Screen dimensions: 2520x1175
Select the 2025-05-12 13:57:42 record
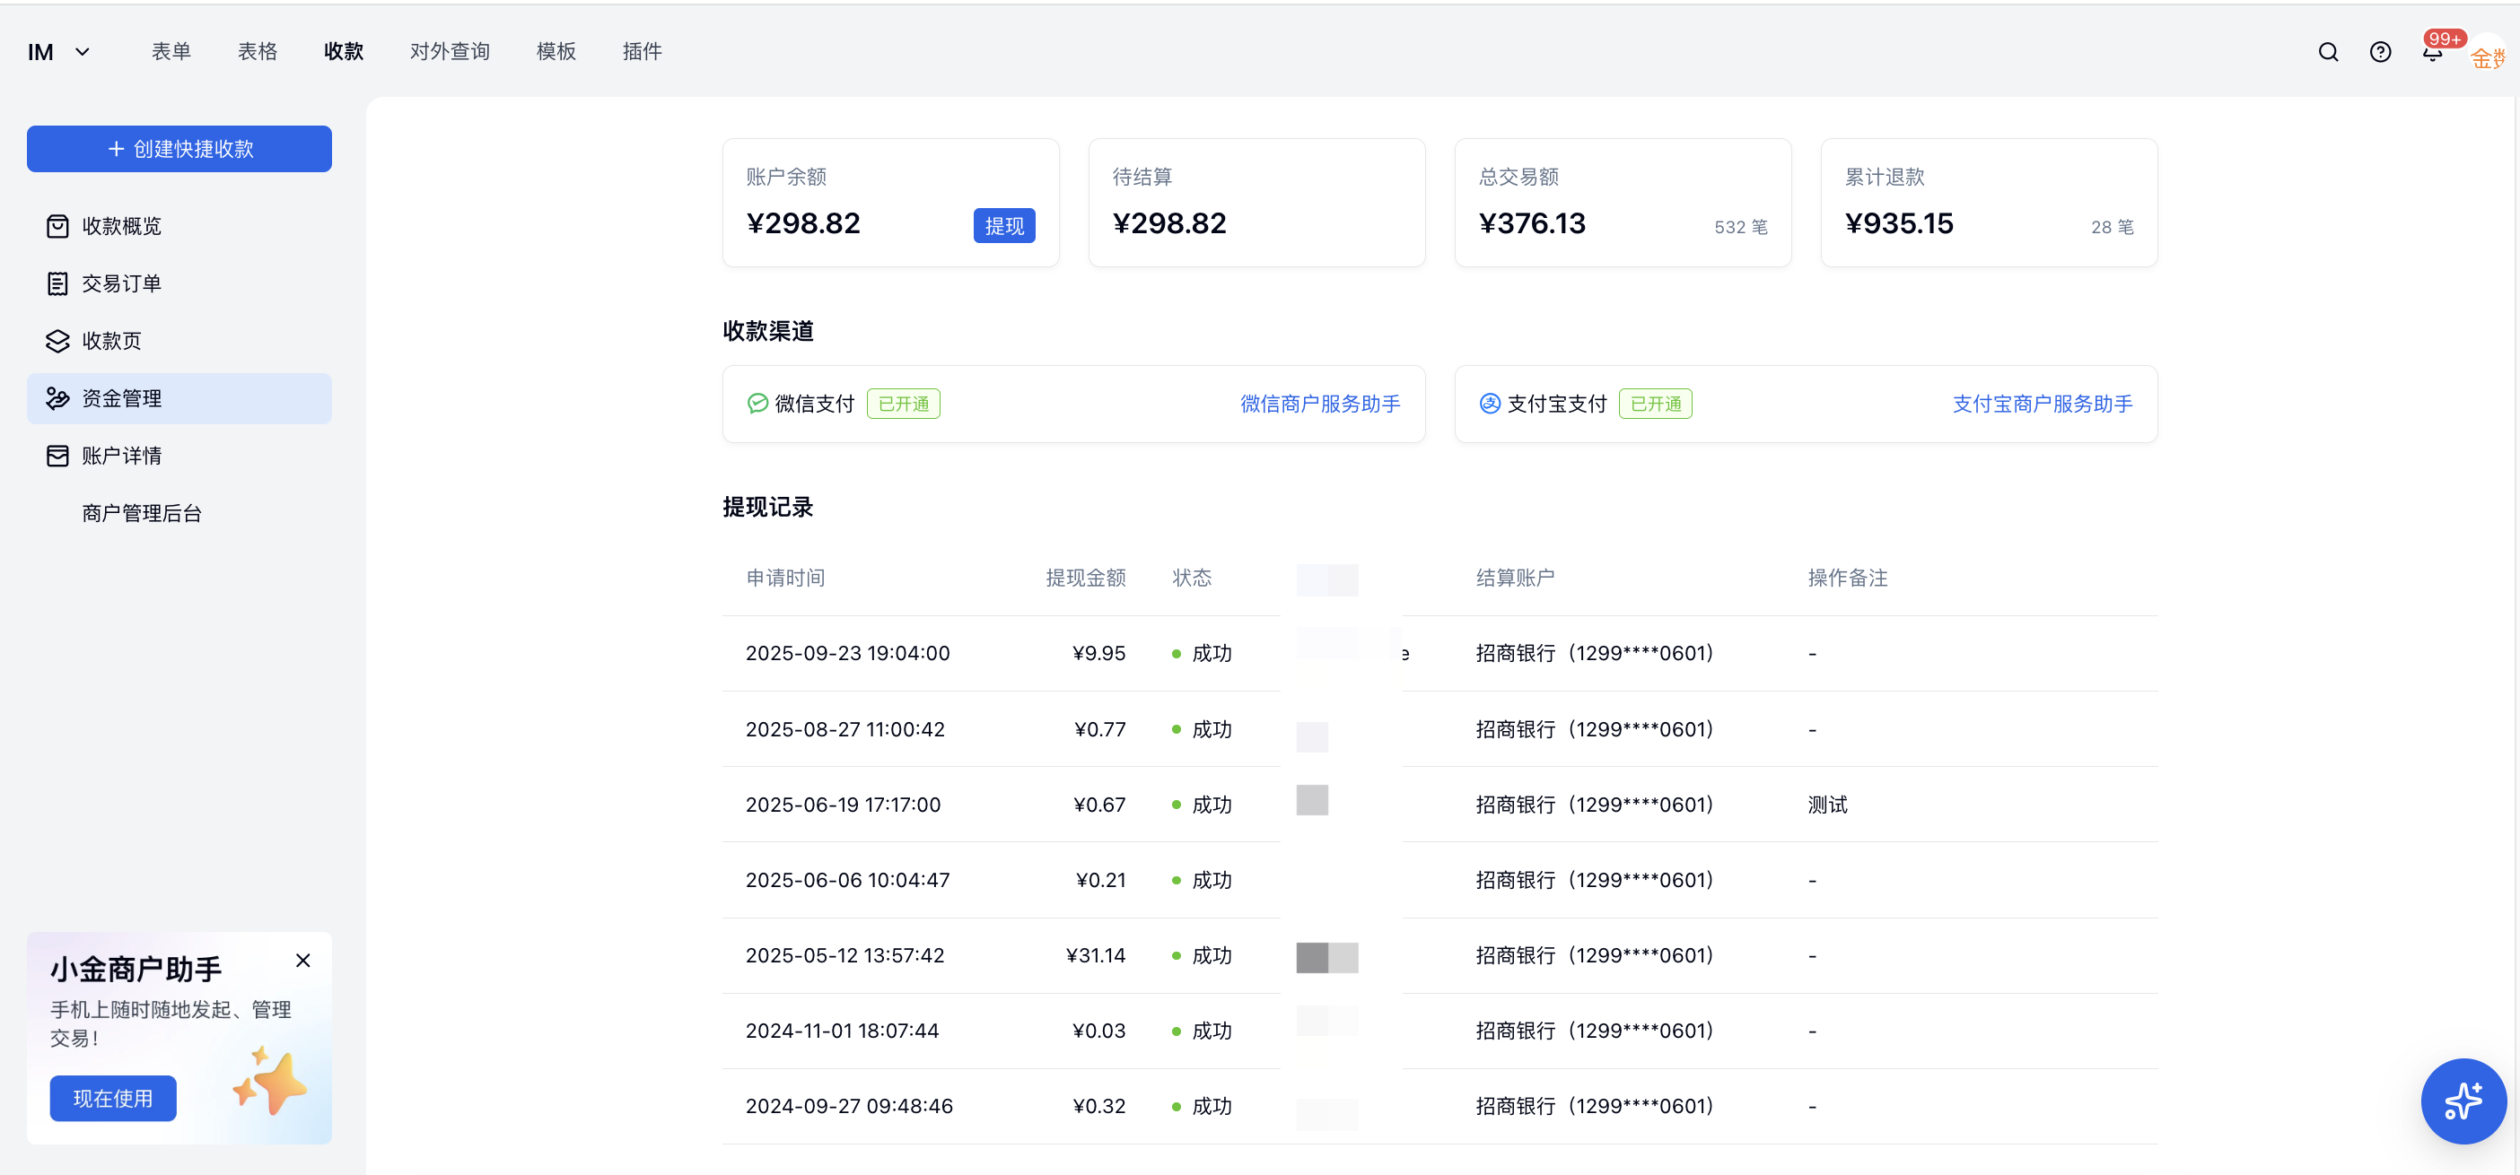pyautogui.click(x=1440, y=955)
